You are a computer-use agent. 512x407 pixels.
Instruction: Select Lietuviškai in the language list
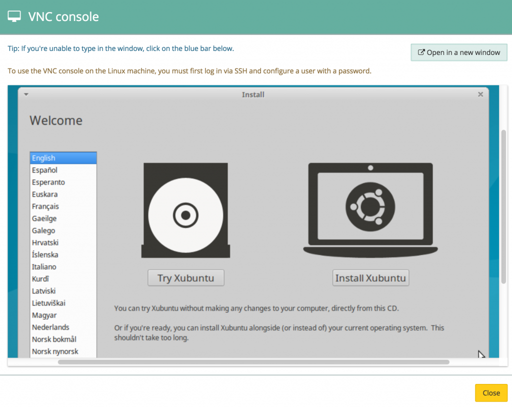pos(63,303)
